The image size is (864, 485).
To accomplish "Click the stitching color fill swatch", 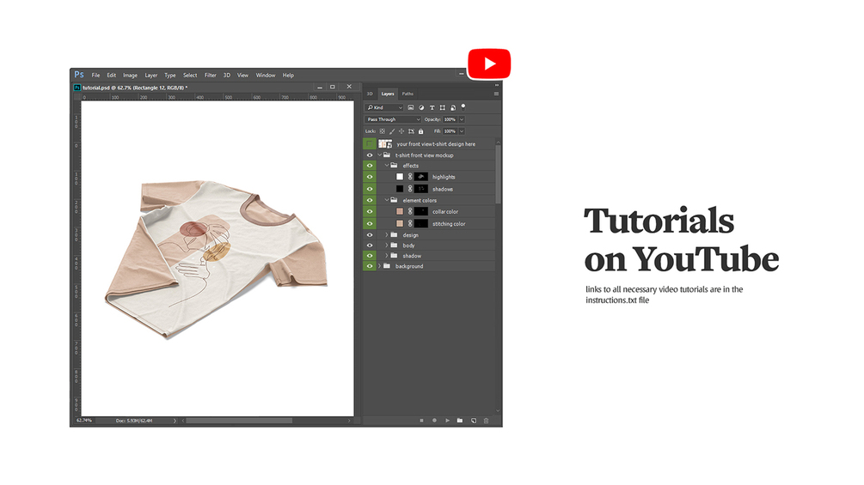I will click(400, 224).
